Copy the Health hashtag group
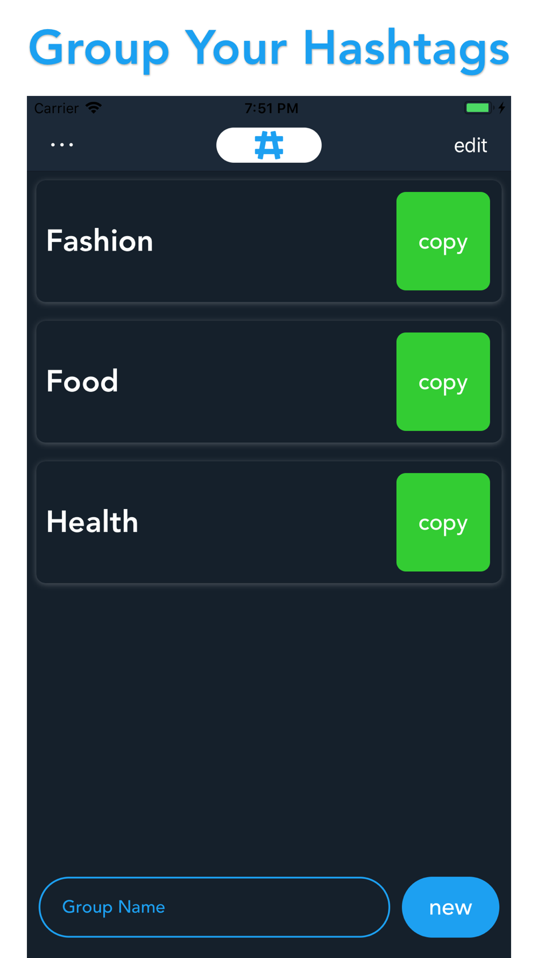The width and height of the screenshot is (538, 958). 443,522
